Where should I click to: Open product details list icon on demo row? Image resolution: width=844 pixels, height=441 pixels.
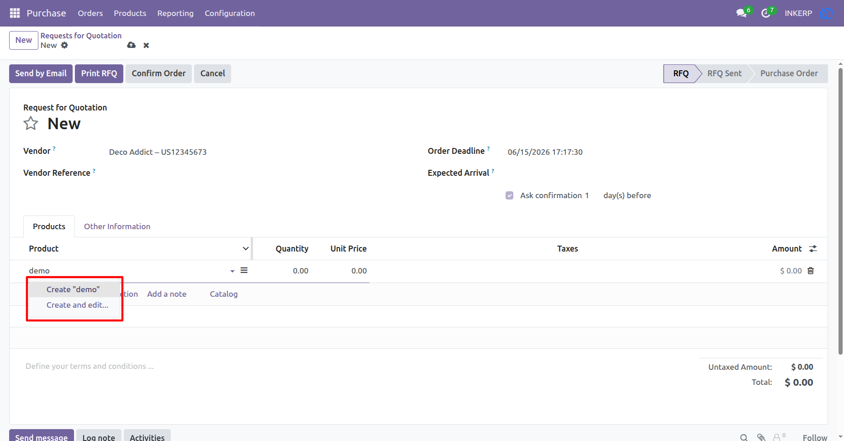tap(244, 270)
